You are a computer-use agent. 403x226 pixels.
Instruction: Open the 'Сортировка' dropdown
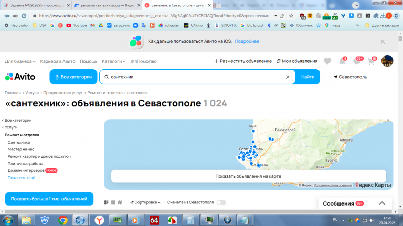pyautogui.click(x=145, y=202)
